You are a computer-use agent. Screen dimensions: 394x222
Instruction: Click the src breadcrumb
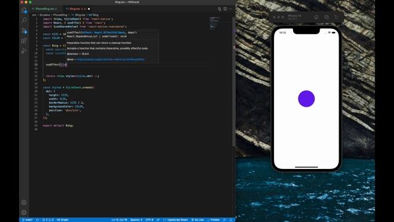point(34,15)
